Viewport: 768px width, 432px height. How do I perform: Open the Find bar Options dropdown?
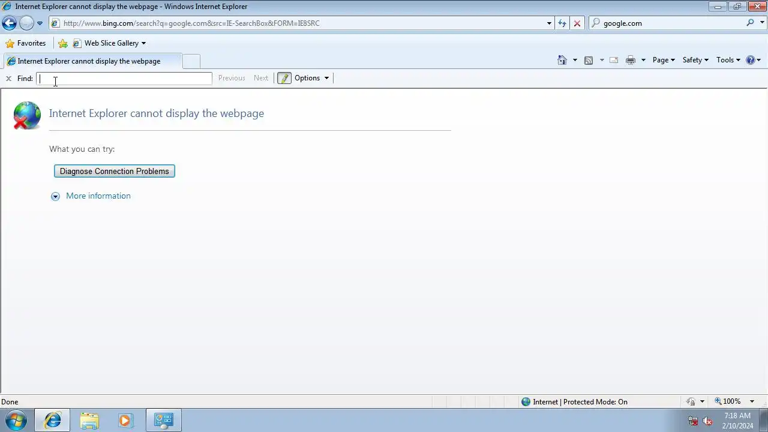311,78
